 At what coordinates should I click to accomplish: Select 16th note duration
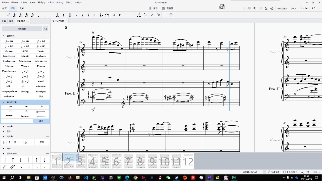coord(26,15)
